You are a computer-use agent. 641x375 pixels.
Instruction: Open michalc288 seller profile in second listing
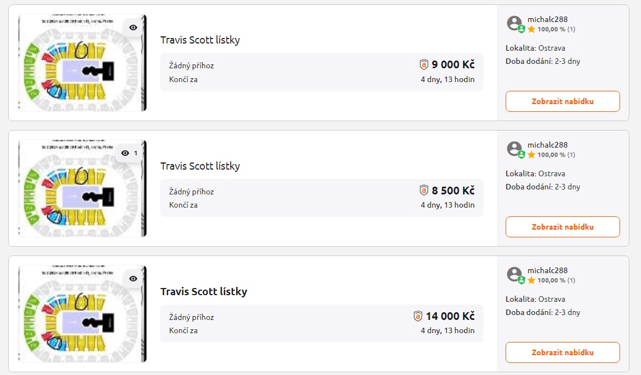pos(547,145)
